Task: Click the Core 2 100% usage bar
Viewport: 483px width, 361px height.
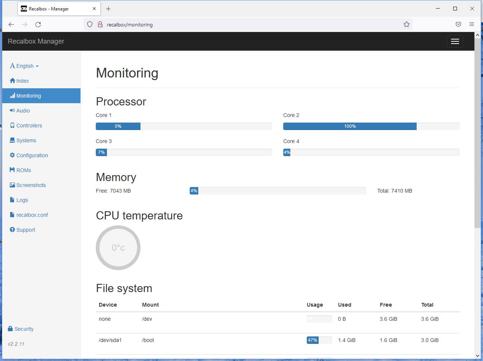Action: [x=371, y=126]
